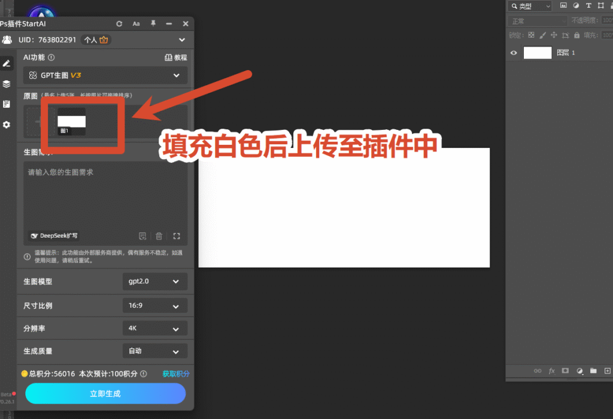The height and width of the screenshot is (419, 613).
Task: Toggle lock image pixels brush
Action: pos(542,35)
